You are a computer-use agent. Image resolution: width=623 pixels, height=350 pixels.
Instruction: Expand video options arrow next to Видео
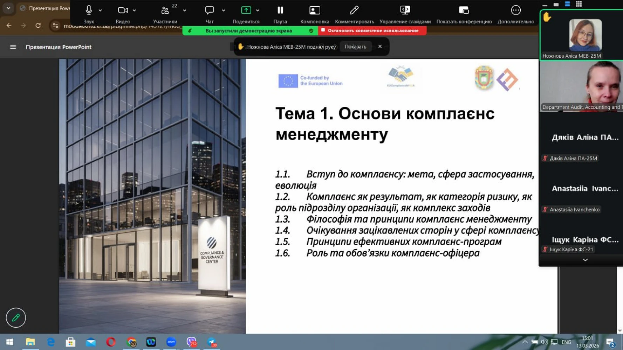pos(134,10)
